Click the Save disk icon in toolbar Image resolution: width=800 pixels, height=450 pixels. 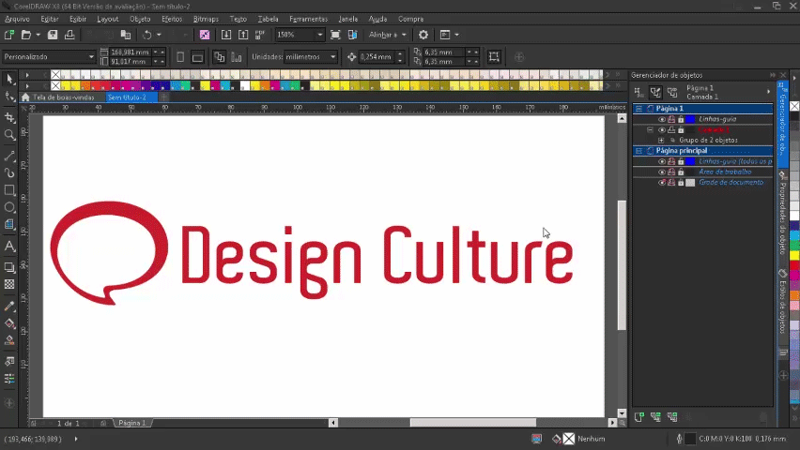pyautogui.click(x=53, y=35)
